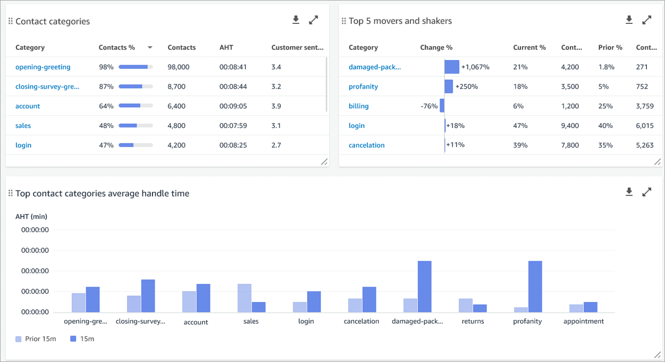Open the billing category link
Viewport: 665px width, 362px height.
(x=358, y=106)
